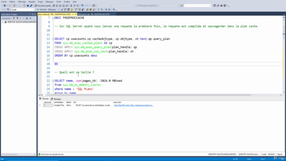286x161 pixels.
Task: Click the properties wrench icon
Action: click(x=218, y=6)
